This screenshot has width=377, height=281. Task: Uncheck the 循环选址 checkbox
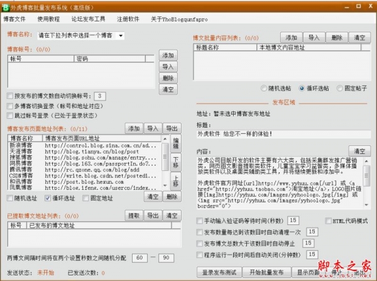tap(48, 198)
